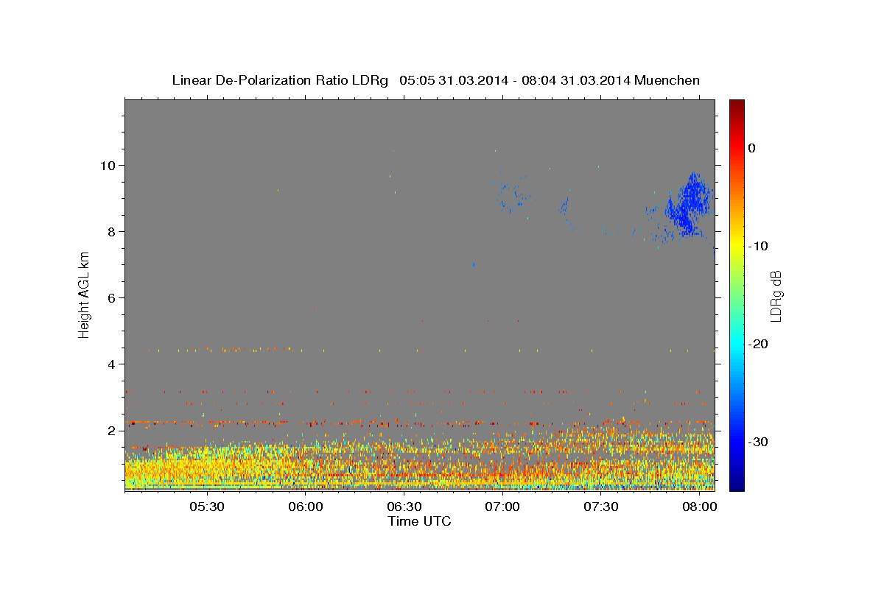Click the large blue cloud cluster near 08:00
The height and width of the screenshot is (589, 884).
point(689,205)
